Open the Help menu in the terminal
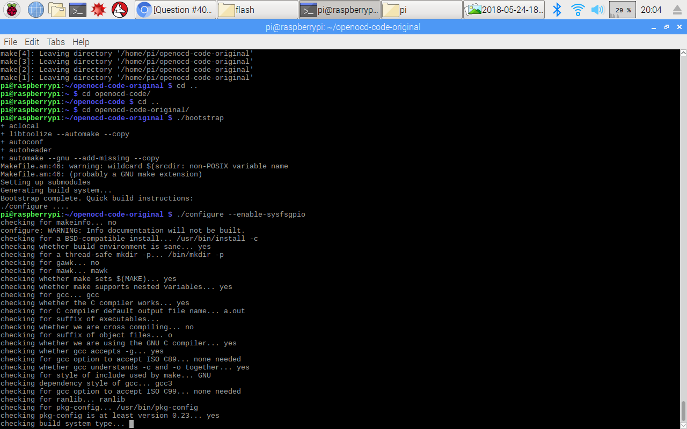Image resolution: width=687 pixels, height=429 pixels. pyautogui.click(x=81, y=42)
